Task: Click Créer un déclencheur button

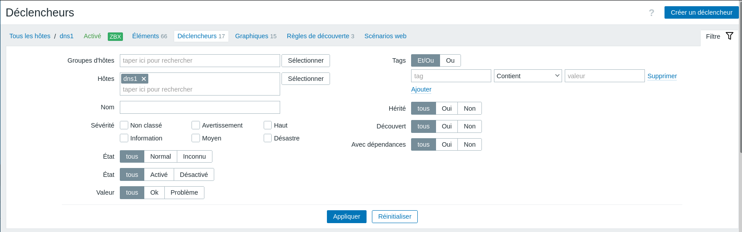Action: 701,12
